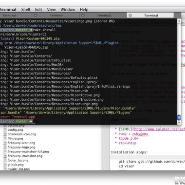This screenshot has width=185, height=185.
Task: Select footer_bg.png in the file list
Action: [18, 160]
